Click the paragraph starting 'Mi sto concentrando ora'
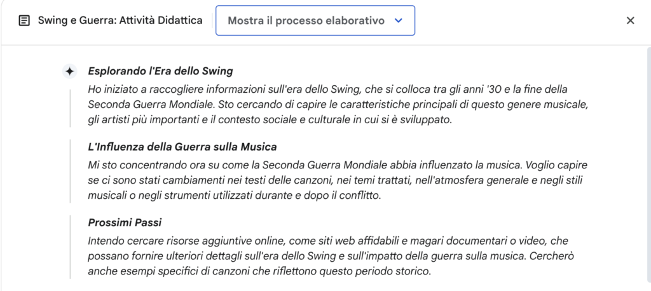 coord(338,180)
